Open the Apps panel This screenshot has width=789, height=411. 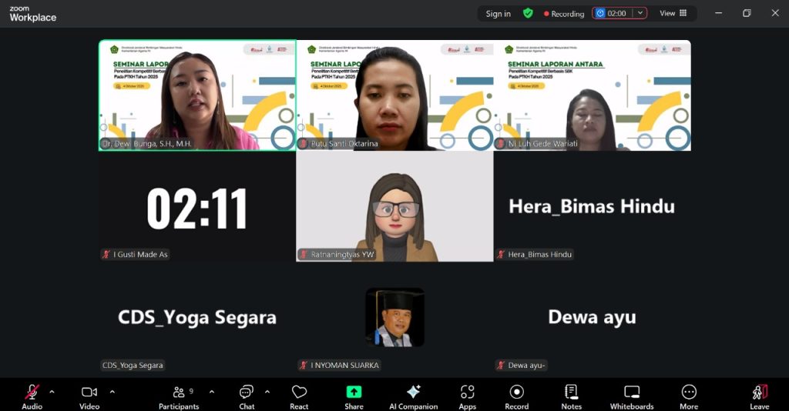tap(467, 396)
